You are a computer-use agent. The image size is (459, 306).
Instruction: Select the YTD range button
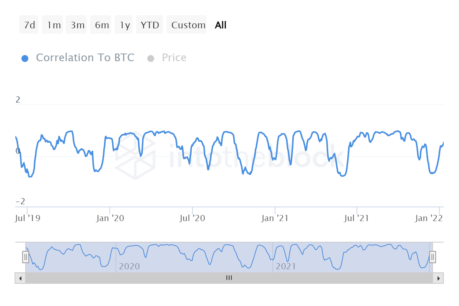coord(150,25)
